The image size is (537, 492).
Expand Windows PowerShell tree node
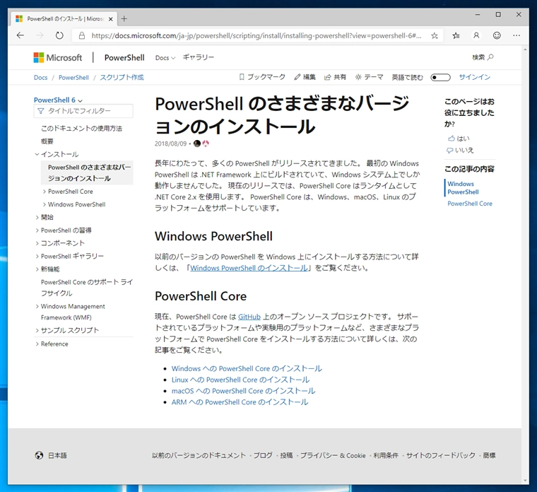tap(45, 204)
